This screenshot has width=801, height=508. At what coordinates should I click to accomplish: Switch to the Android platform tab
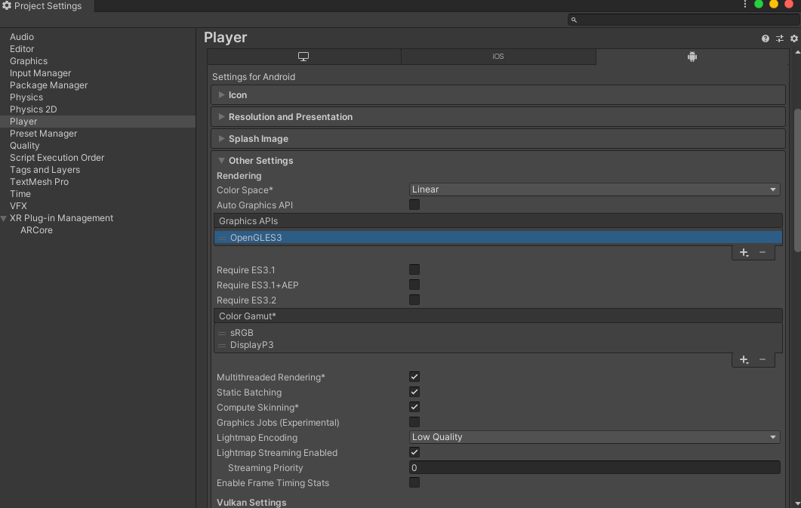tap(692, 57)
